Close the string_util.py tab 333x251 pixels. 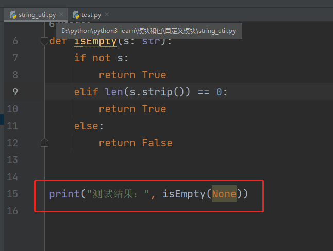point(61,15)
